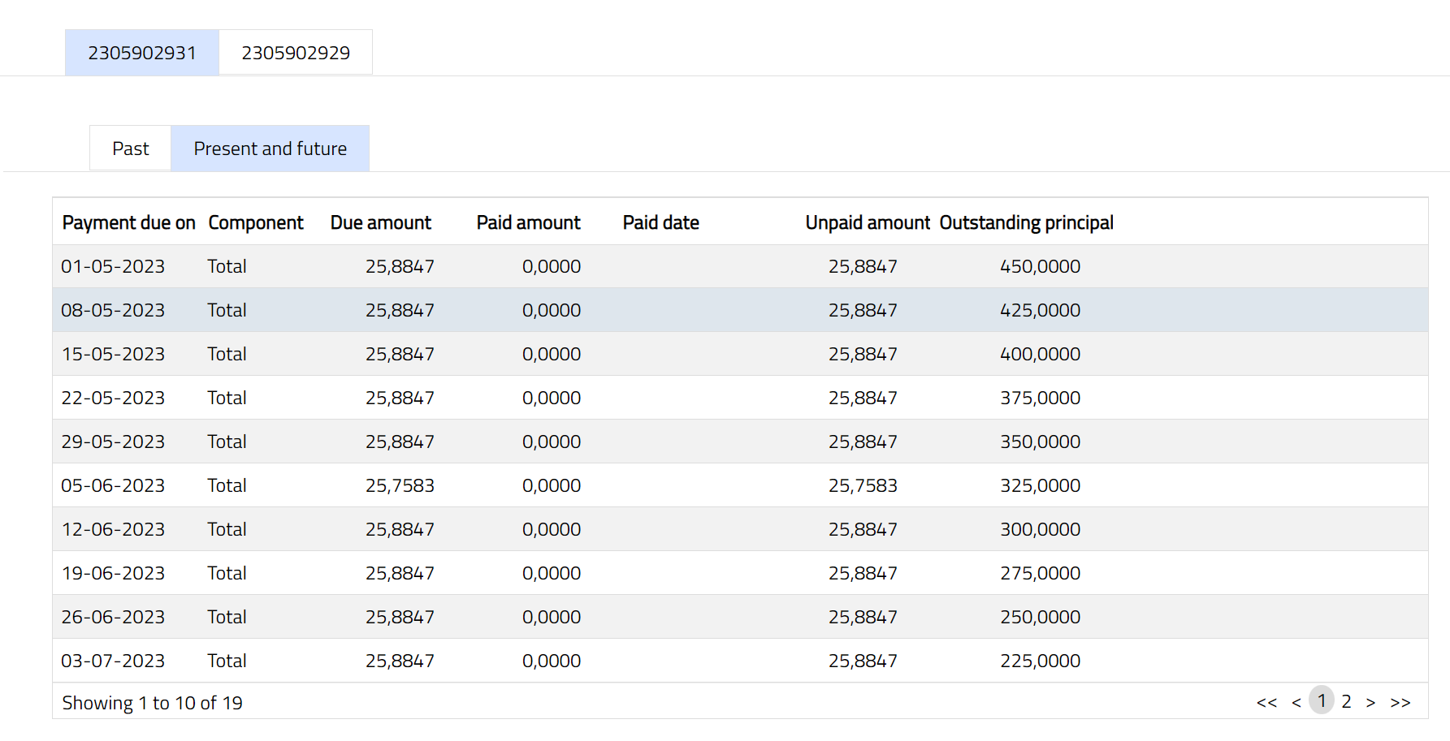Go to previous page arrow
This screenshot has width=1450, height=741.
click(x=1296, y=702)
